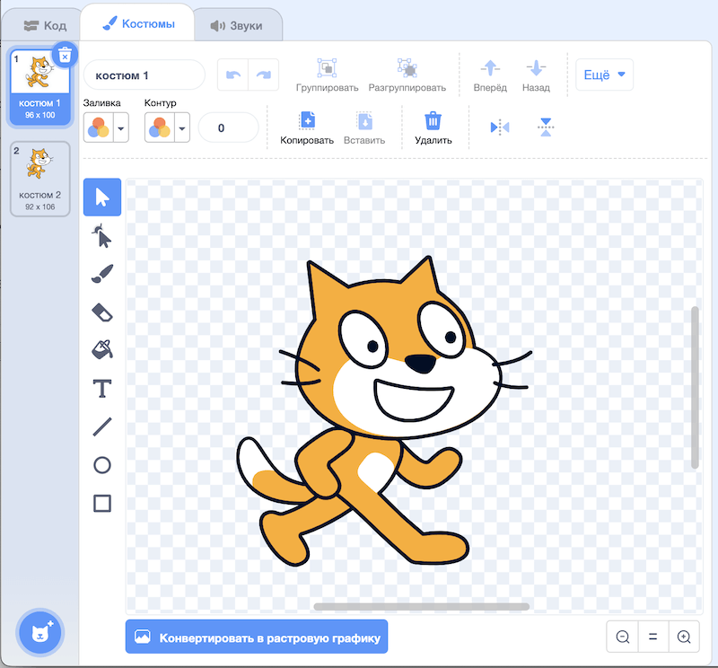Select the Reshape tool
This screenshot has width=718, height=668.
point(102,236)
